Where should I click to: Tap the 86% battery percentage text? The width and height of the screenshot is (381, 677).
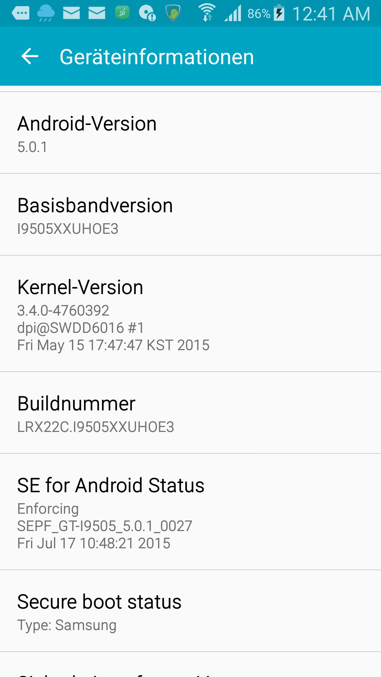tap(259, 14)
